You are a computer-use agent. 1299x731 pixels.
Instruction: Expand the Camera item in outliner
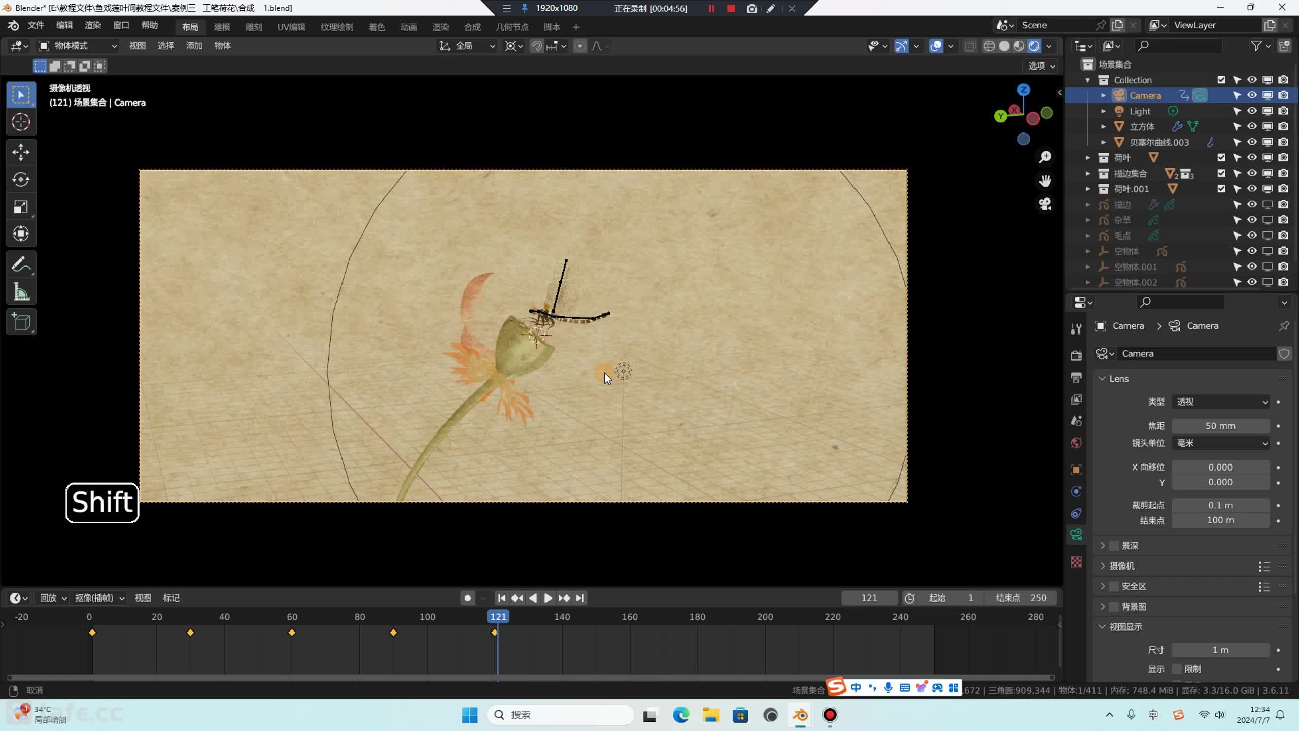tap(1103, 95)
